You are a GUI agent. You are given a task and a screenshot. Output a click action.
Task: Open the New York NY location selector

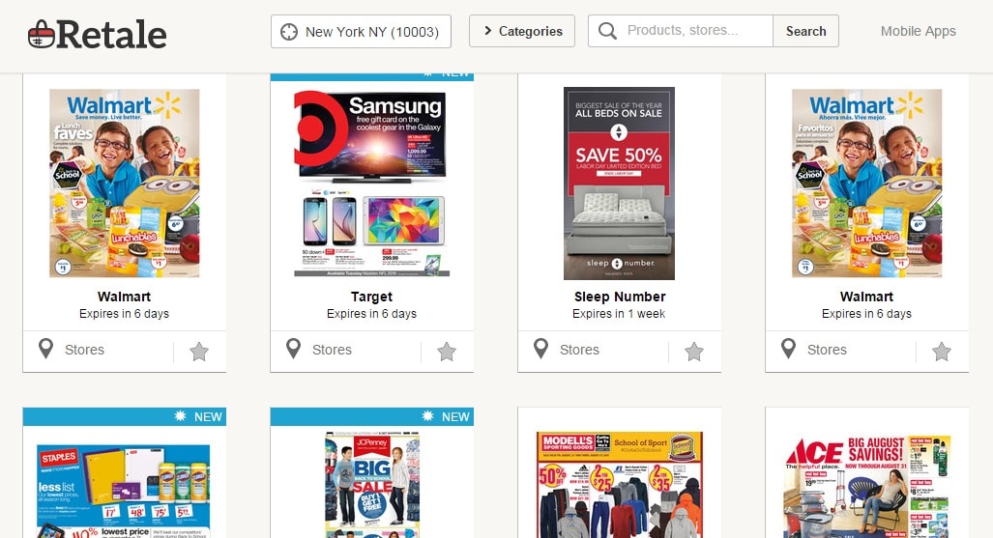(361, 32)
